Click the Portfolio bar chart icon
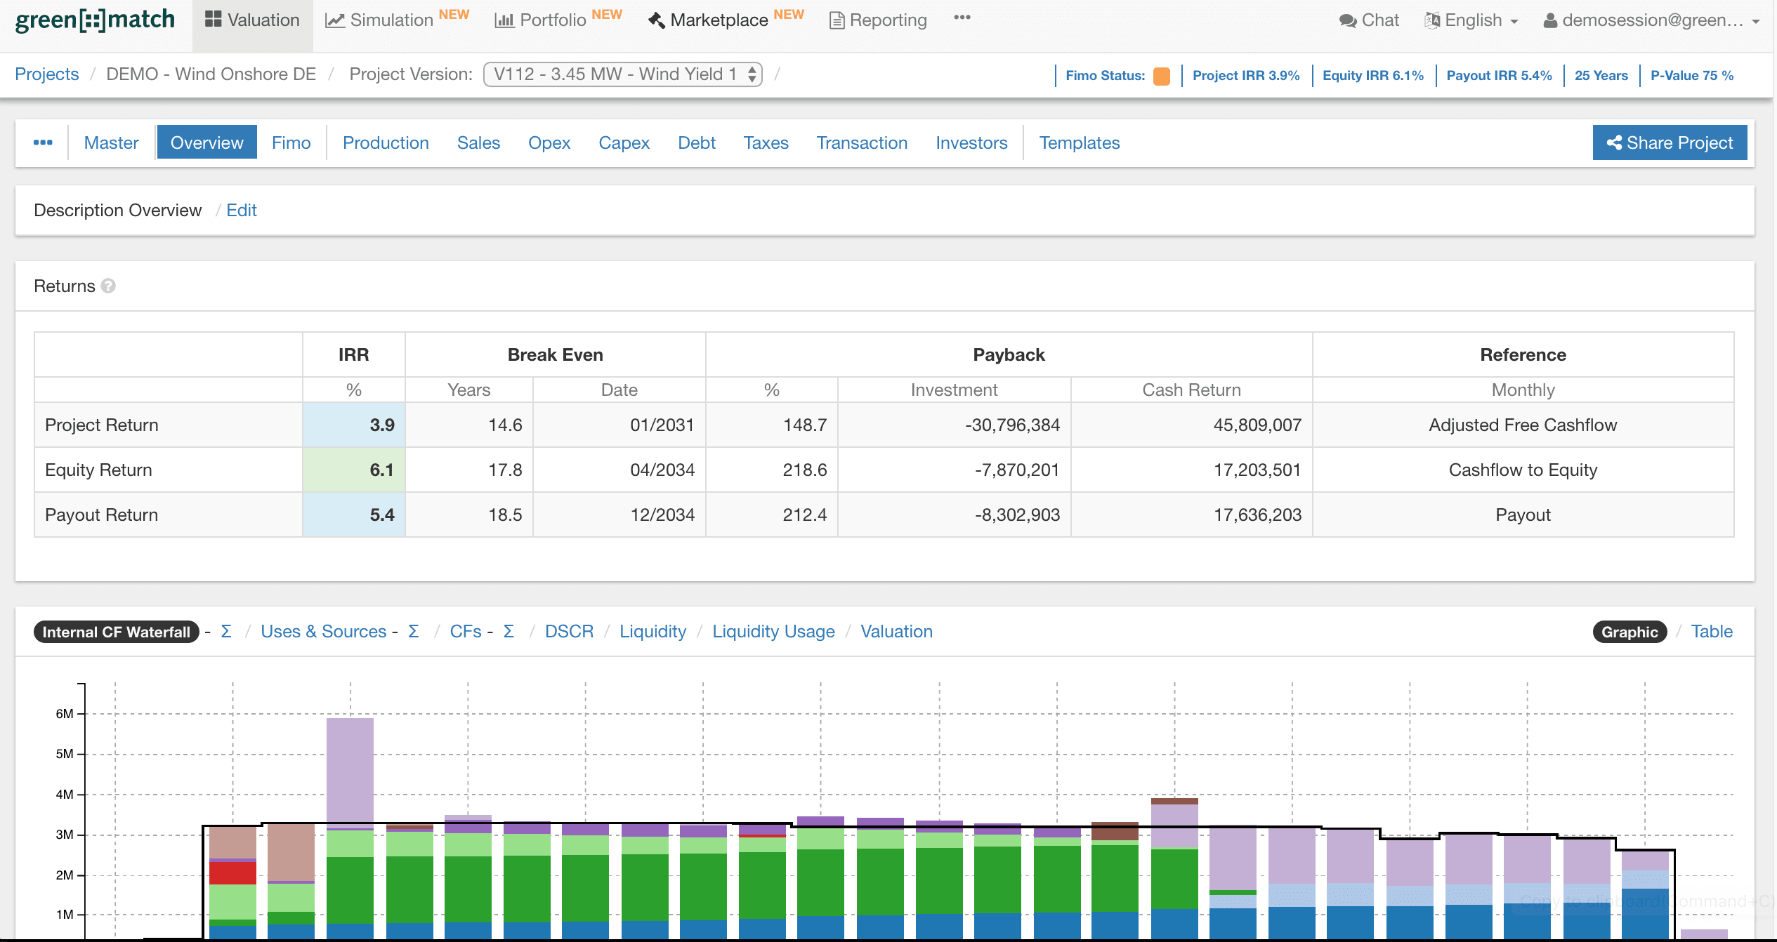The width and height of the screenshot is (1777, 942). [x=504, y=20]
